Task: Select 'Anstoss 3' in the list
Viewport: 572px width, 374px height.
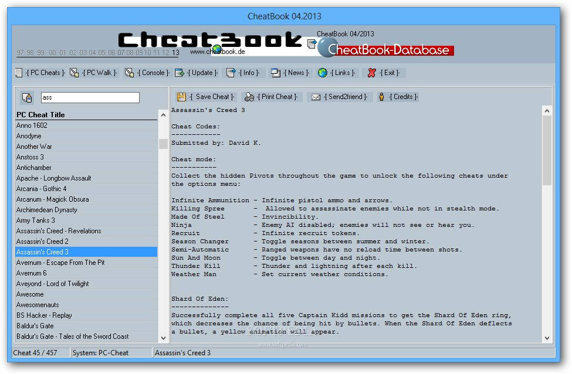Action: click(x=86, y=157)
